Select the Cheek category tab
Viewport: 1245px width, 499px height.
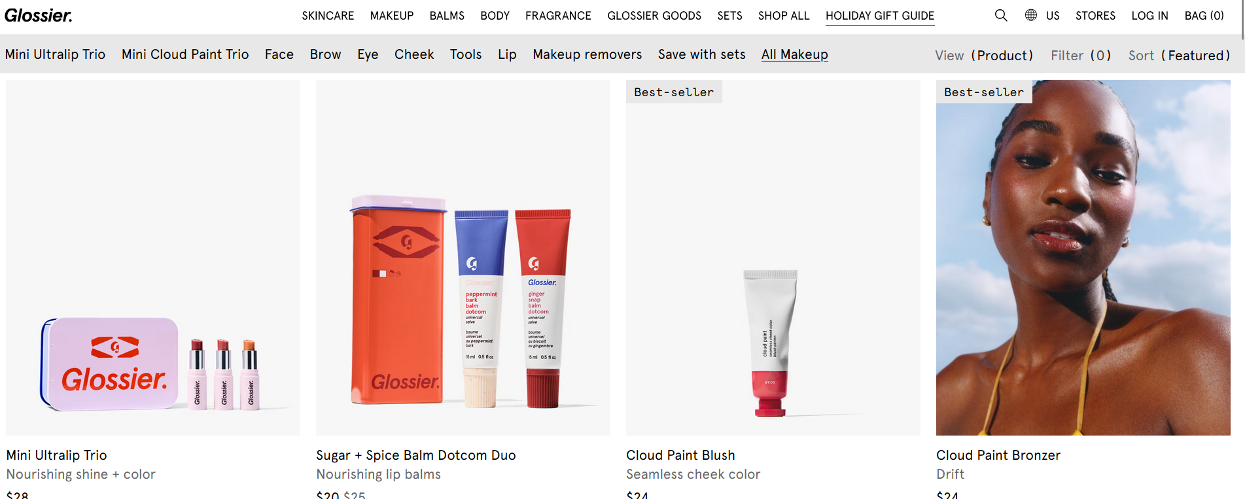coord(414,54)
